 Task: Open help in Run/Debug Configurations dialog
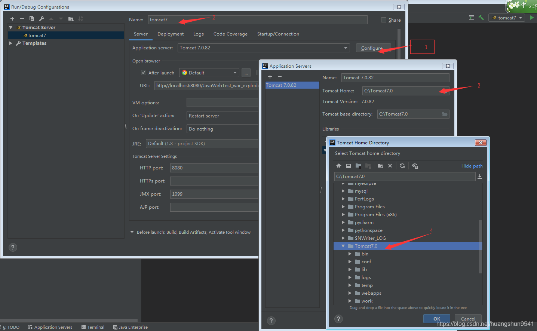[13, 247]
